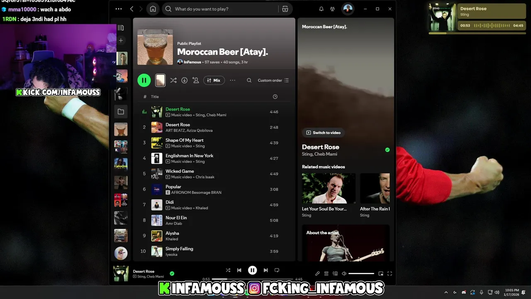Search within the playlist
This screenshot has height=299, width=531.
tap(249, 80)
